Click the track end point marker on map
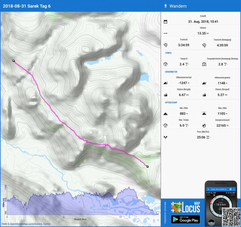The width and height of the screenshot is (241, 227). (148, 166)
